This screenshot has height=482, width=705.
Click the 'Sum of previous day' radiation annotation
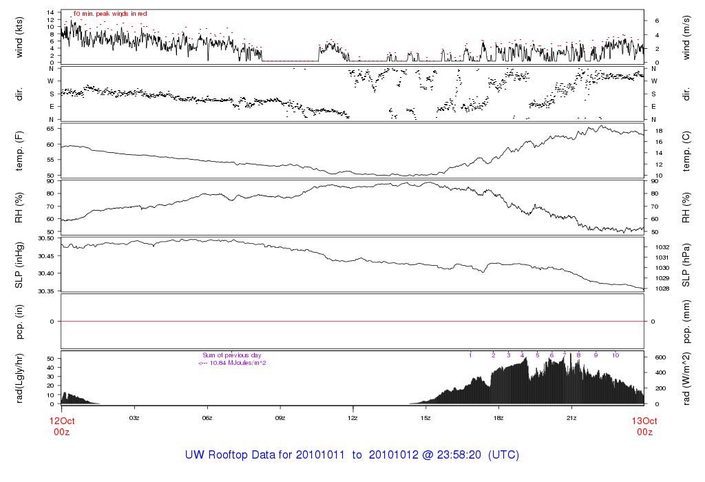[x=232, y=355]
